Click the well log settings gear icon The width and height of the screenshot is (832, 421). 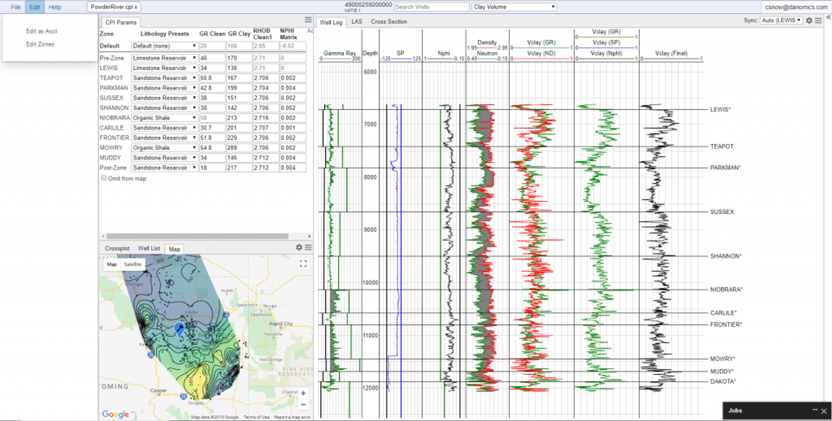(809, 20)
